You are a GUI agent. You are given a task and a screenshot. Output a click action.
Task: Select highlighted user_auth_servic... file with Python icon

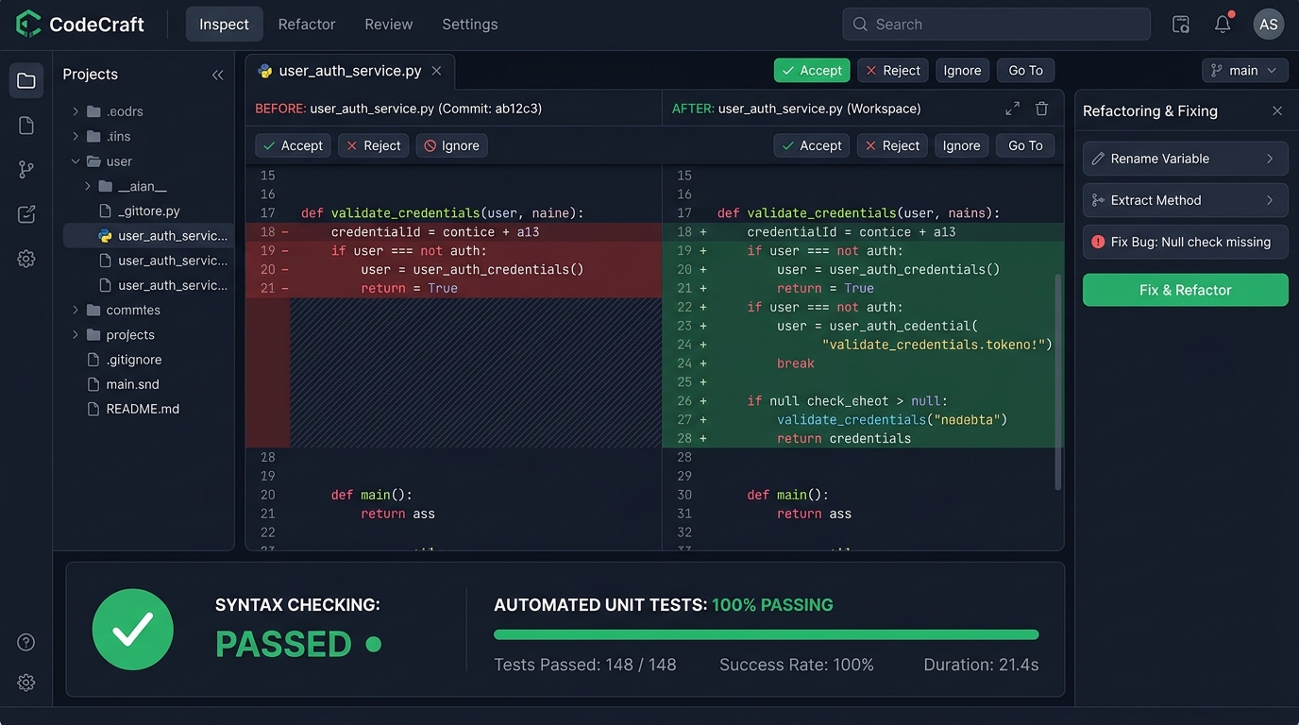tap(148, 236)
